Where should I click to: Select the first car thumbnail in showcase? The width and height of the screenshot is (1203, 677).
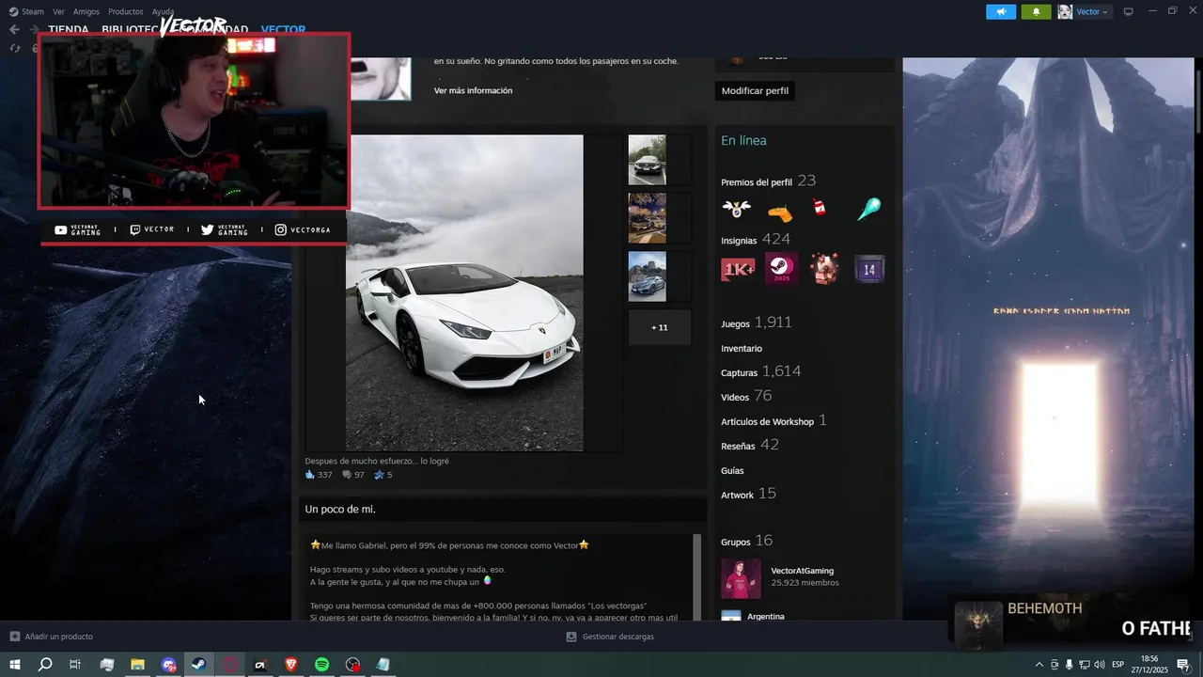point(647,160)
